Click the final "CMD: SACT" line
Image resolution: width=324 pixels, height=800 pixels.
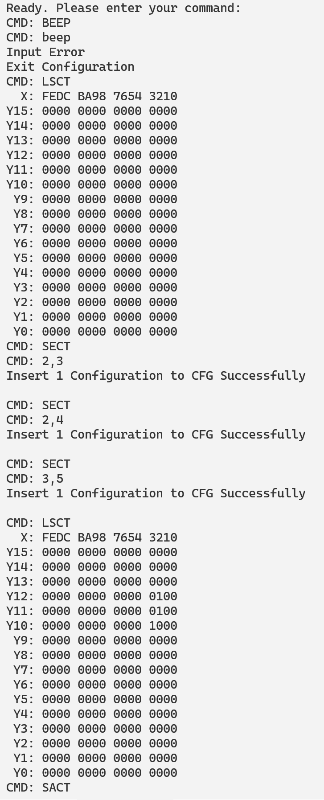coord(38,788)
